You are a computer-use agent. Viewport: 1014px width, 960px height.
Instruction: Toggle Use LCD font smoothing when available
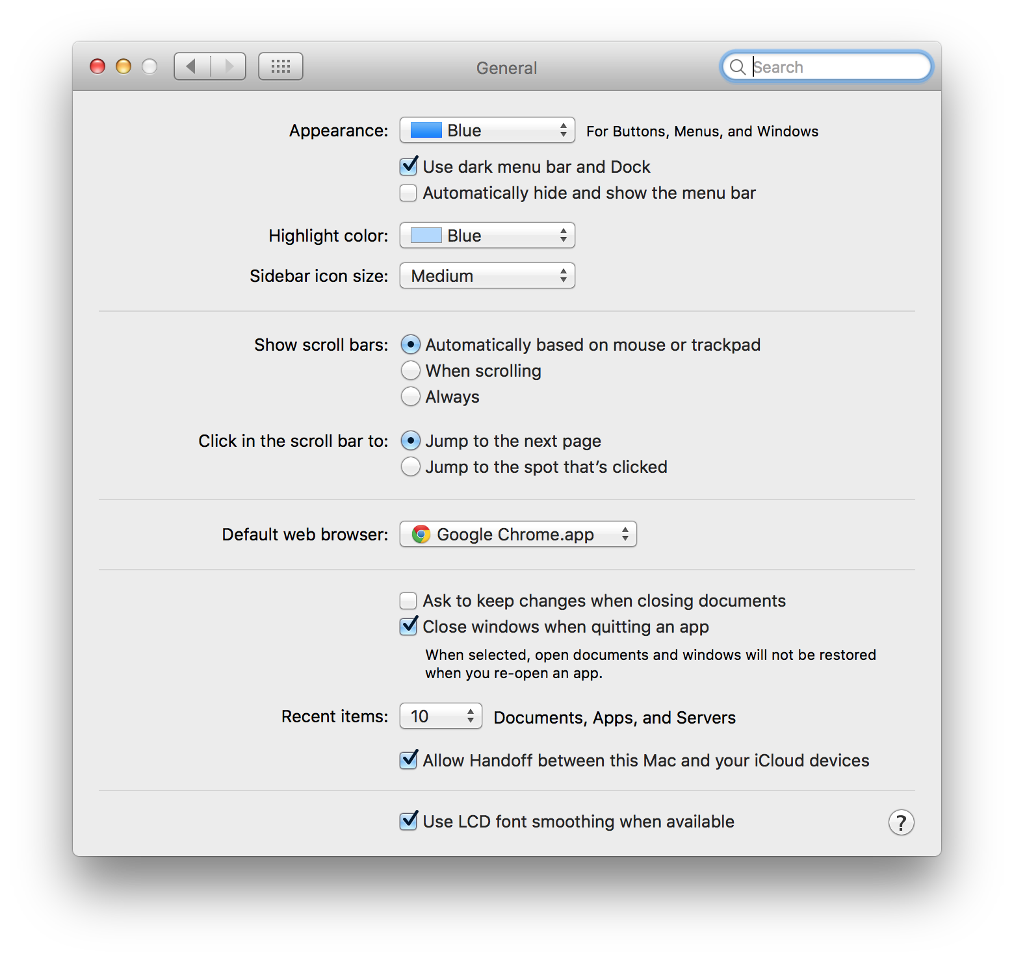pos(409,821)
